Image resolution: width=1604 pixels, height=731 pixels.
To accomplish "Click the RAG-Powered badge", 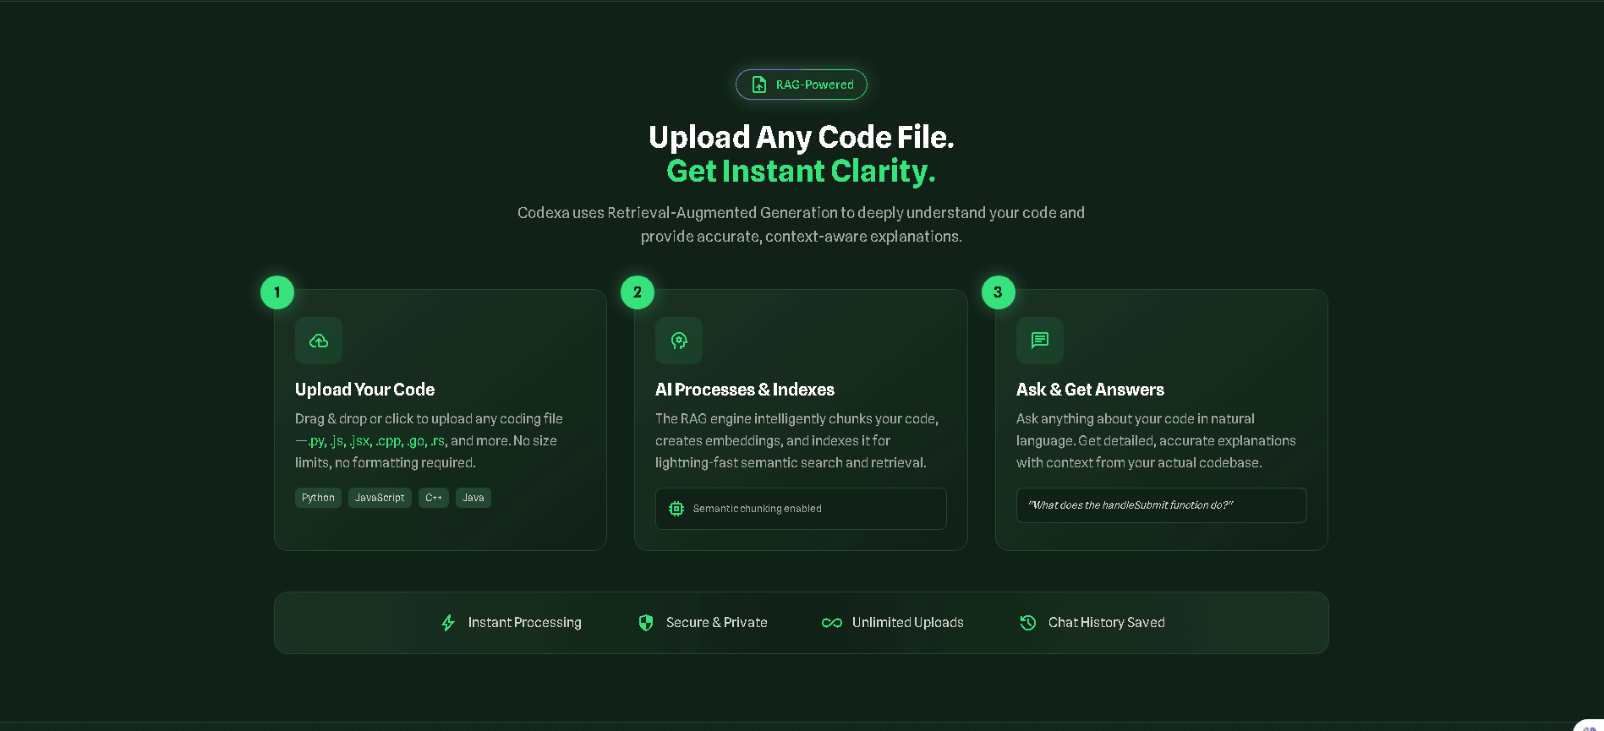I will tap(801, 85).
